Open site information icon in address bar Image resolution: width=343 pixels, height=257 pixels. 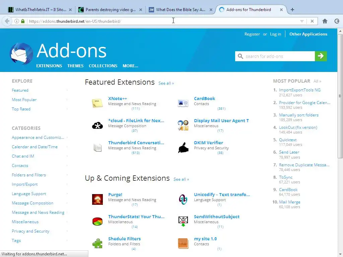point(17,21)
